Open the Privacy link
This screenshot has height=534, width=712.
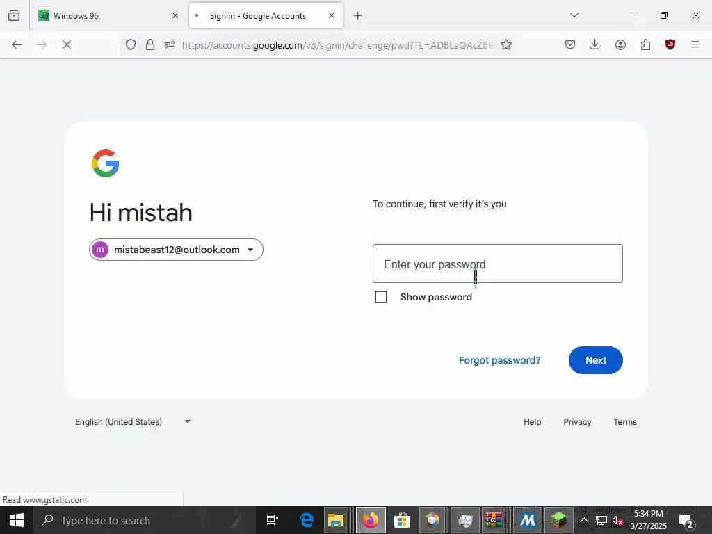[577, 422]
